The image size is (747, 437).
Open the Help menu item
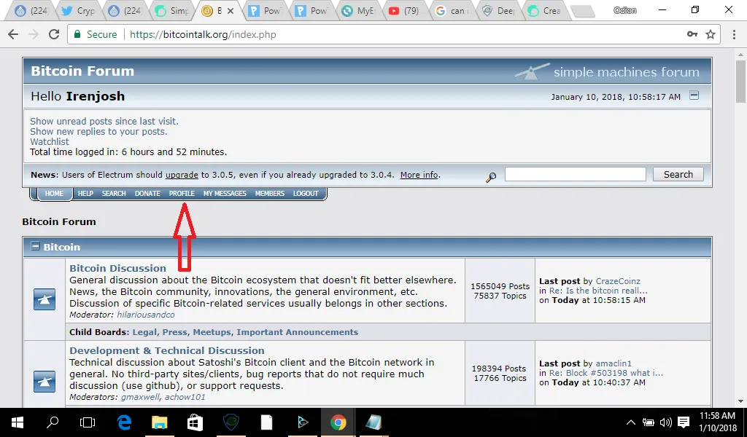pos(86,194)
